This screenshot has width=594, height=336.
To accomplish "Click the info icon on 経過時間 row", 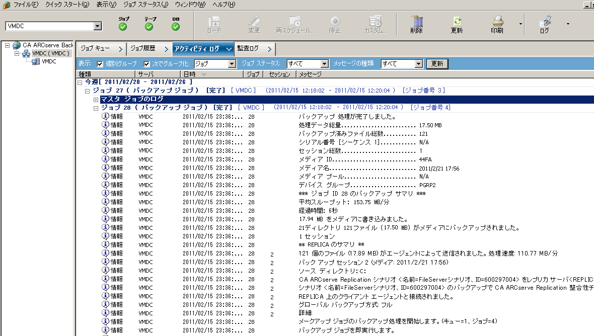I will click(x=106, y=210).
